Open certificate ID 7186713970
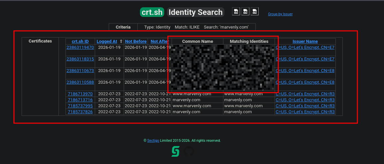The image size is (384, 164). click(80, 94)
